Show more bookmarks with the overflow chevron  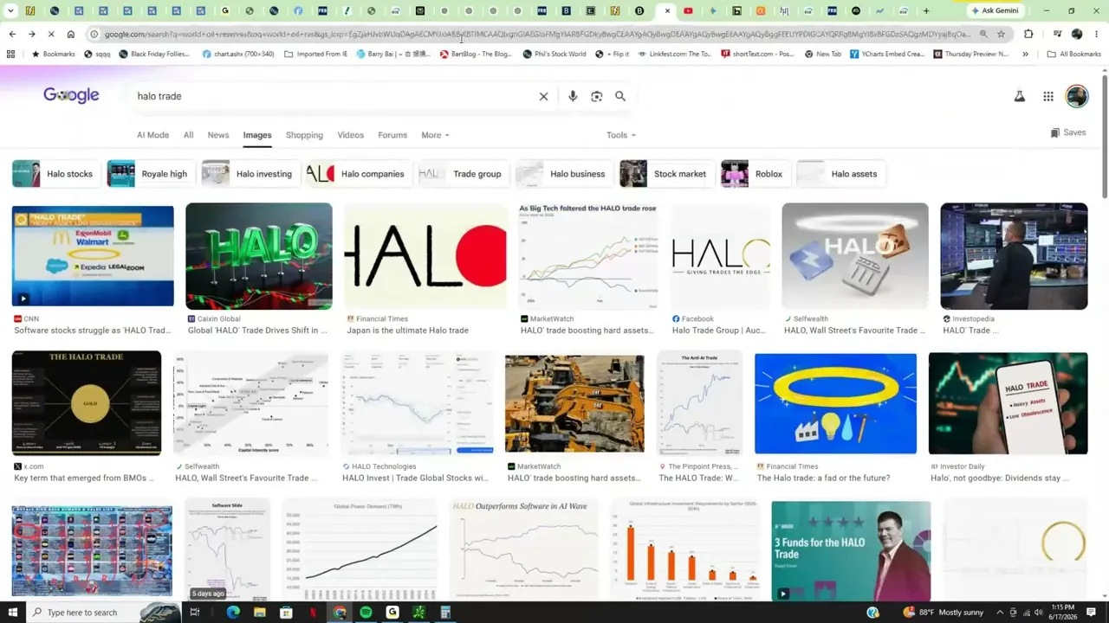[x=1025, y=54]
